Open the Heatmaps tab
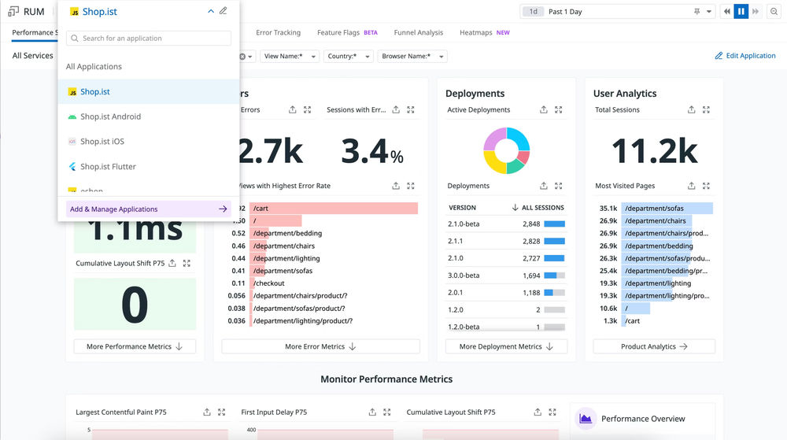This screenshot has width=787, height=440. tap(484, 32)
